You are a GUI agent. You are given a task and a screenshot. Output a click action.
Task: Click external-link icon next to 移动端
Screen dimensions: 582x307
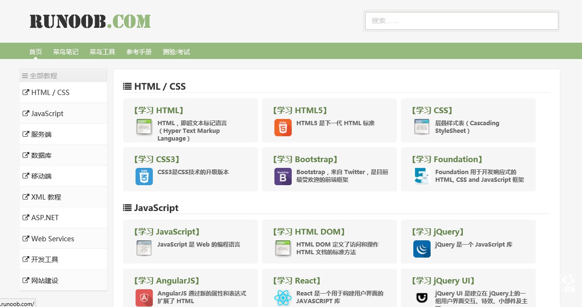pos(26,176)
